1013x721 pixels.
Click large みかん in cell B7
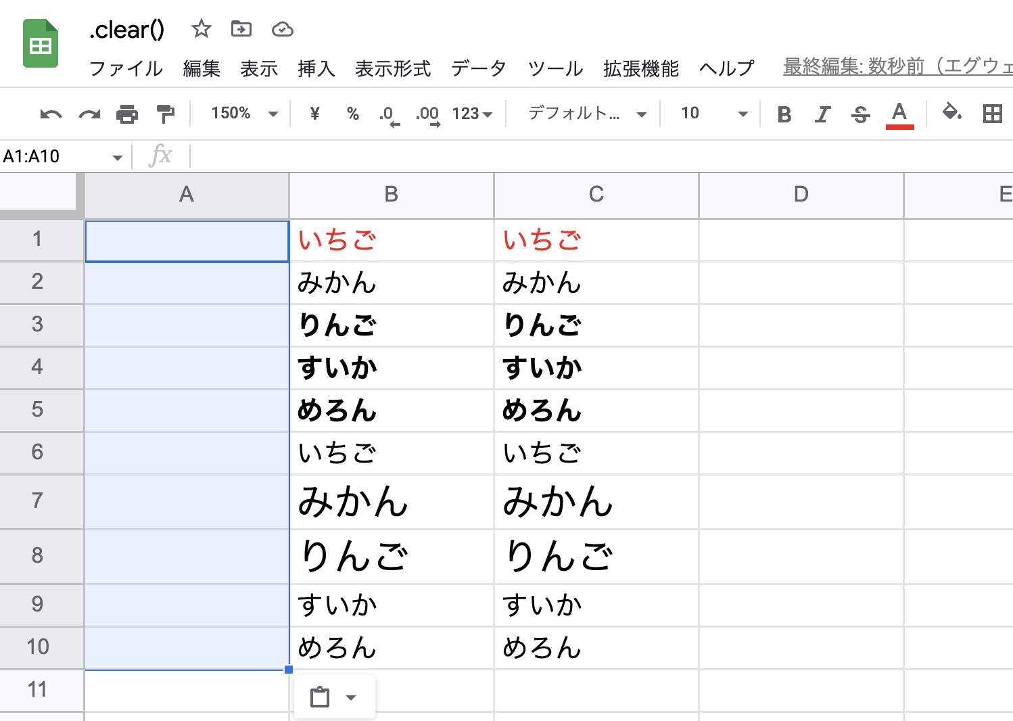353,502
